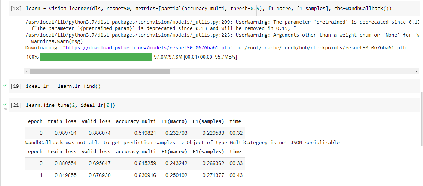Viewport: 423px width, 186px height.
Task: Click F1 samples value 0.229583
Action: point(213,133)
